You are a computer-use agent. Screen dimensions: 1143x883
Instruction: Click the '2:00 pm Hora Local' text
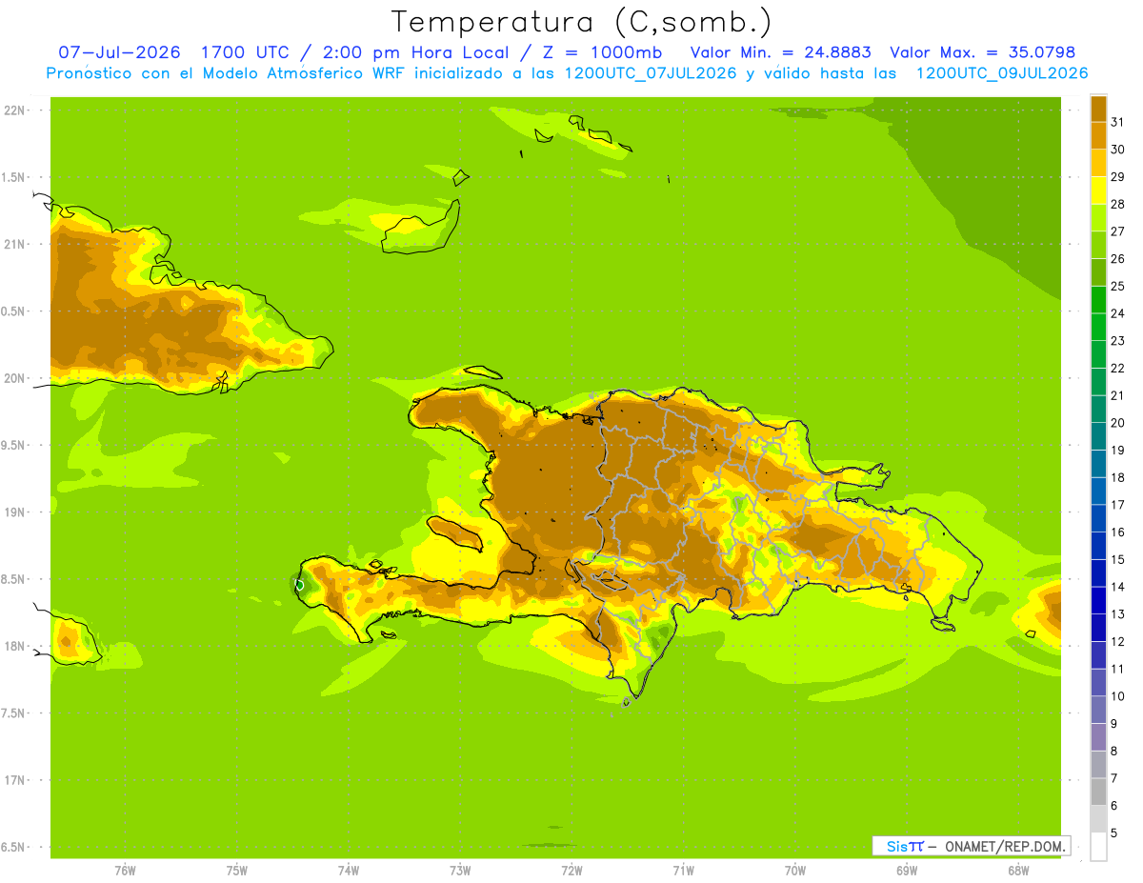415,52
